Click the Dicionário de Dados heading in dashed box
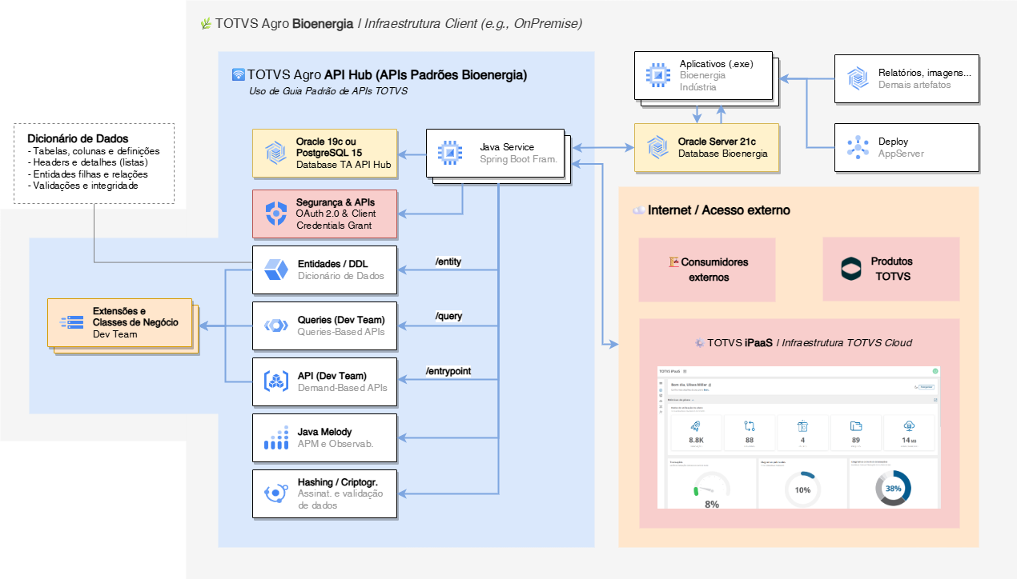This screenshot has height=579, width=1017. [78, 139]
